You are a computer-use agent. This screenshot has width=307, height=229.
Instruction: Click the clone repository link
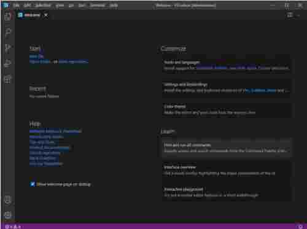point(73,61)
